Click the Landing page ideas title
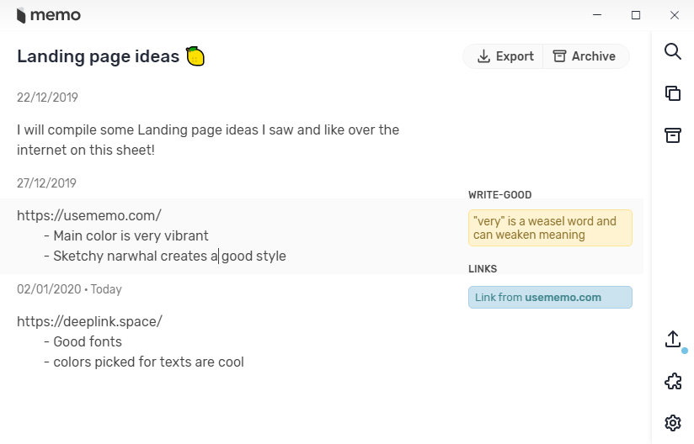 click(x=98, y=56)
